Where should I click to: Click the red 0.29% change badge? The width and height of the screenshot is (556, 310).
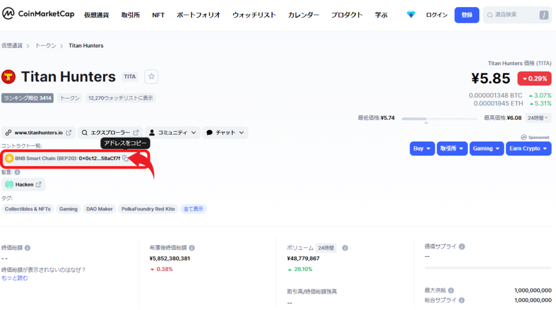click(x=534, y=78)
